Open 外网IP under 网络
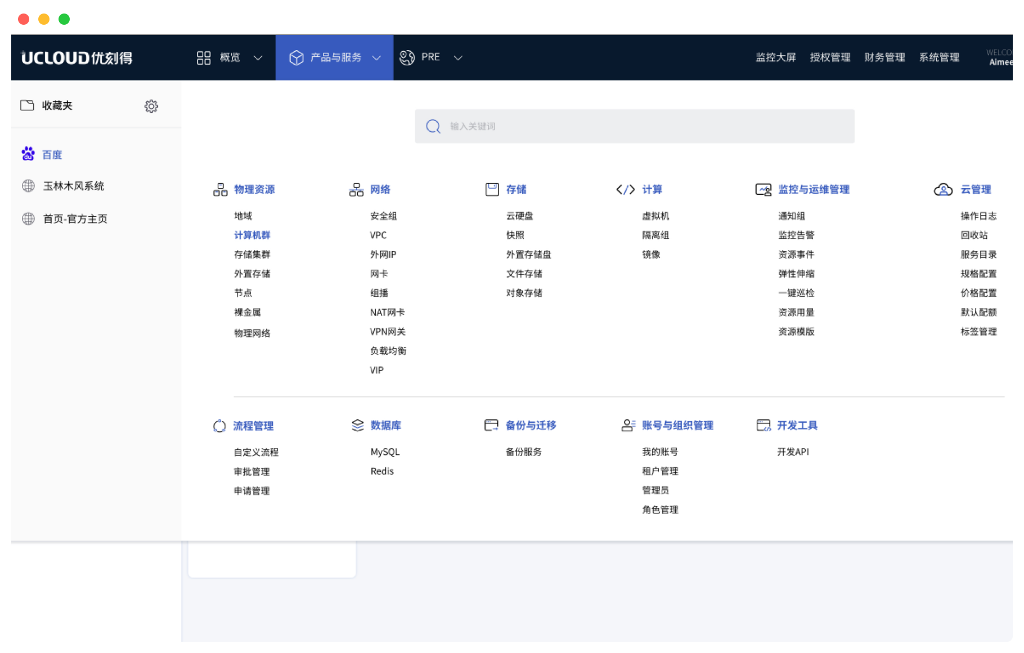Image resolution: width=1024 pixels, height=653 pixels. pyautogui.click(x=383, y=254)
